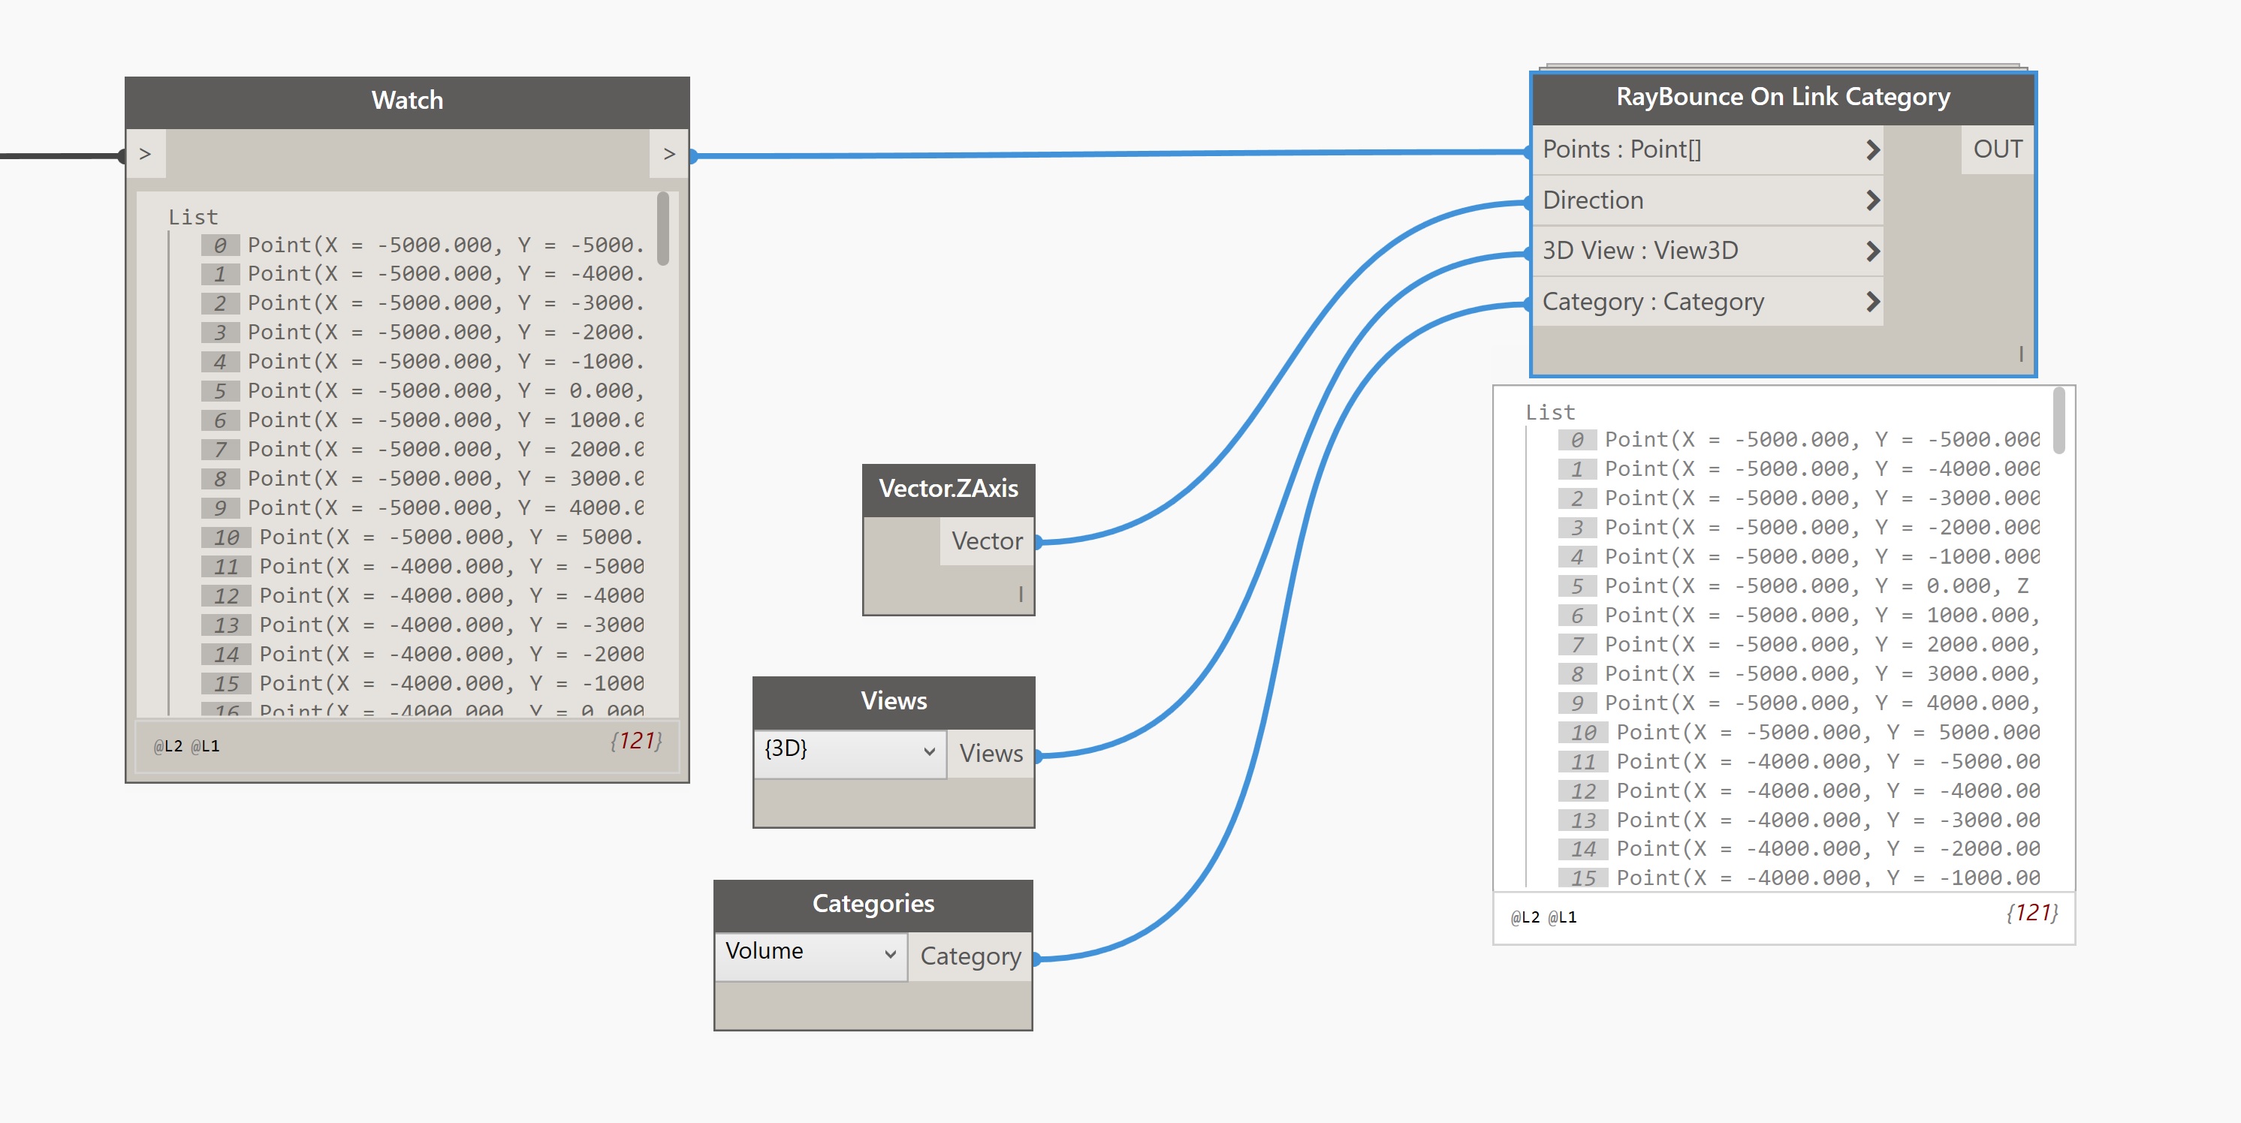Click the Watch node input port arrow
This screenshot has height=1123, width=2241.
pos(145,154)
